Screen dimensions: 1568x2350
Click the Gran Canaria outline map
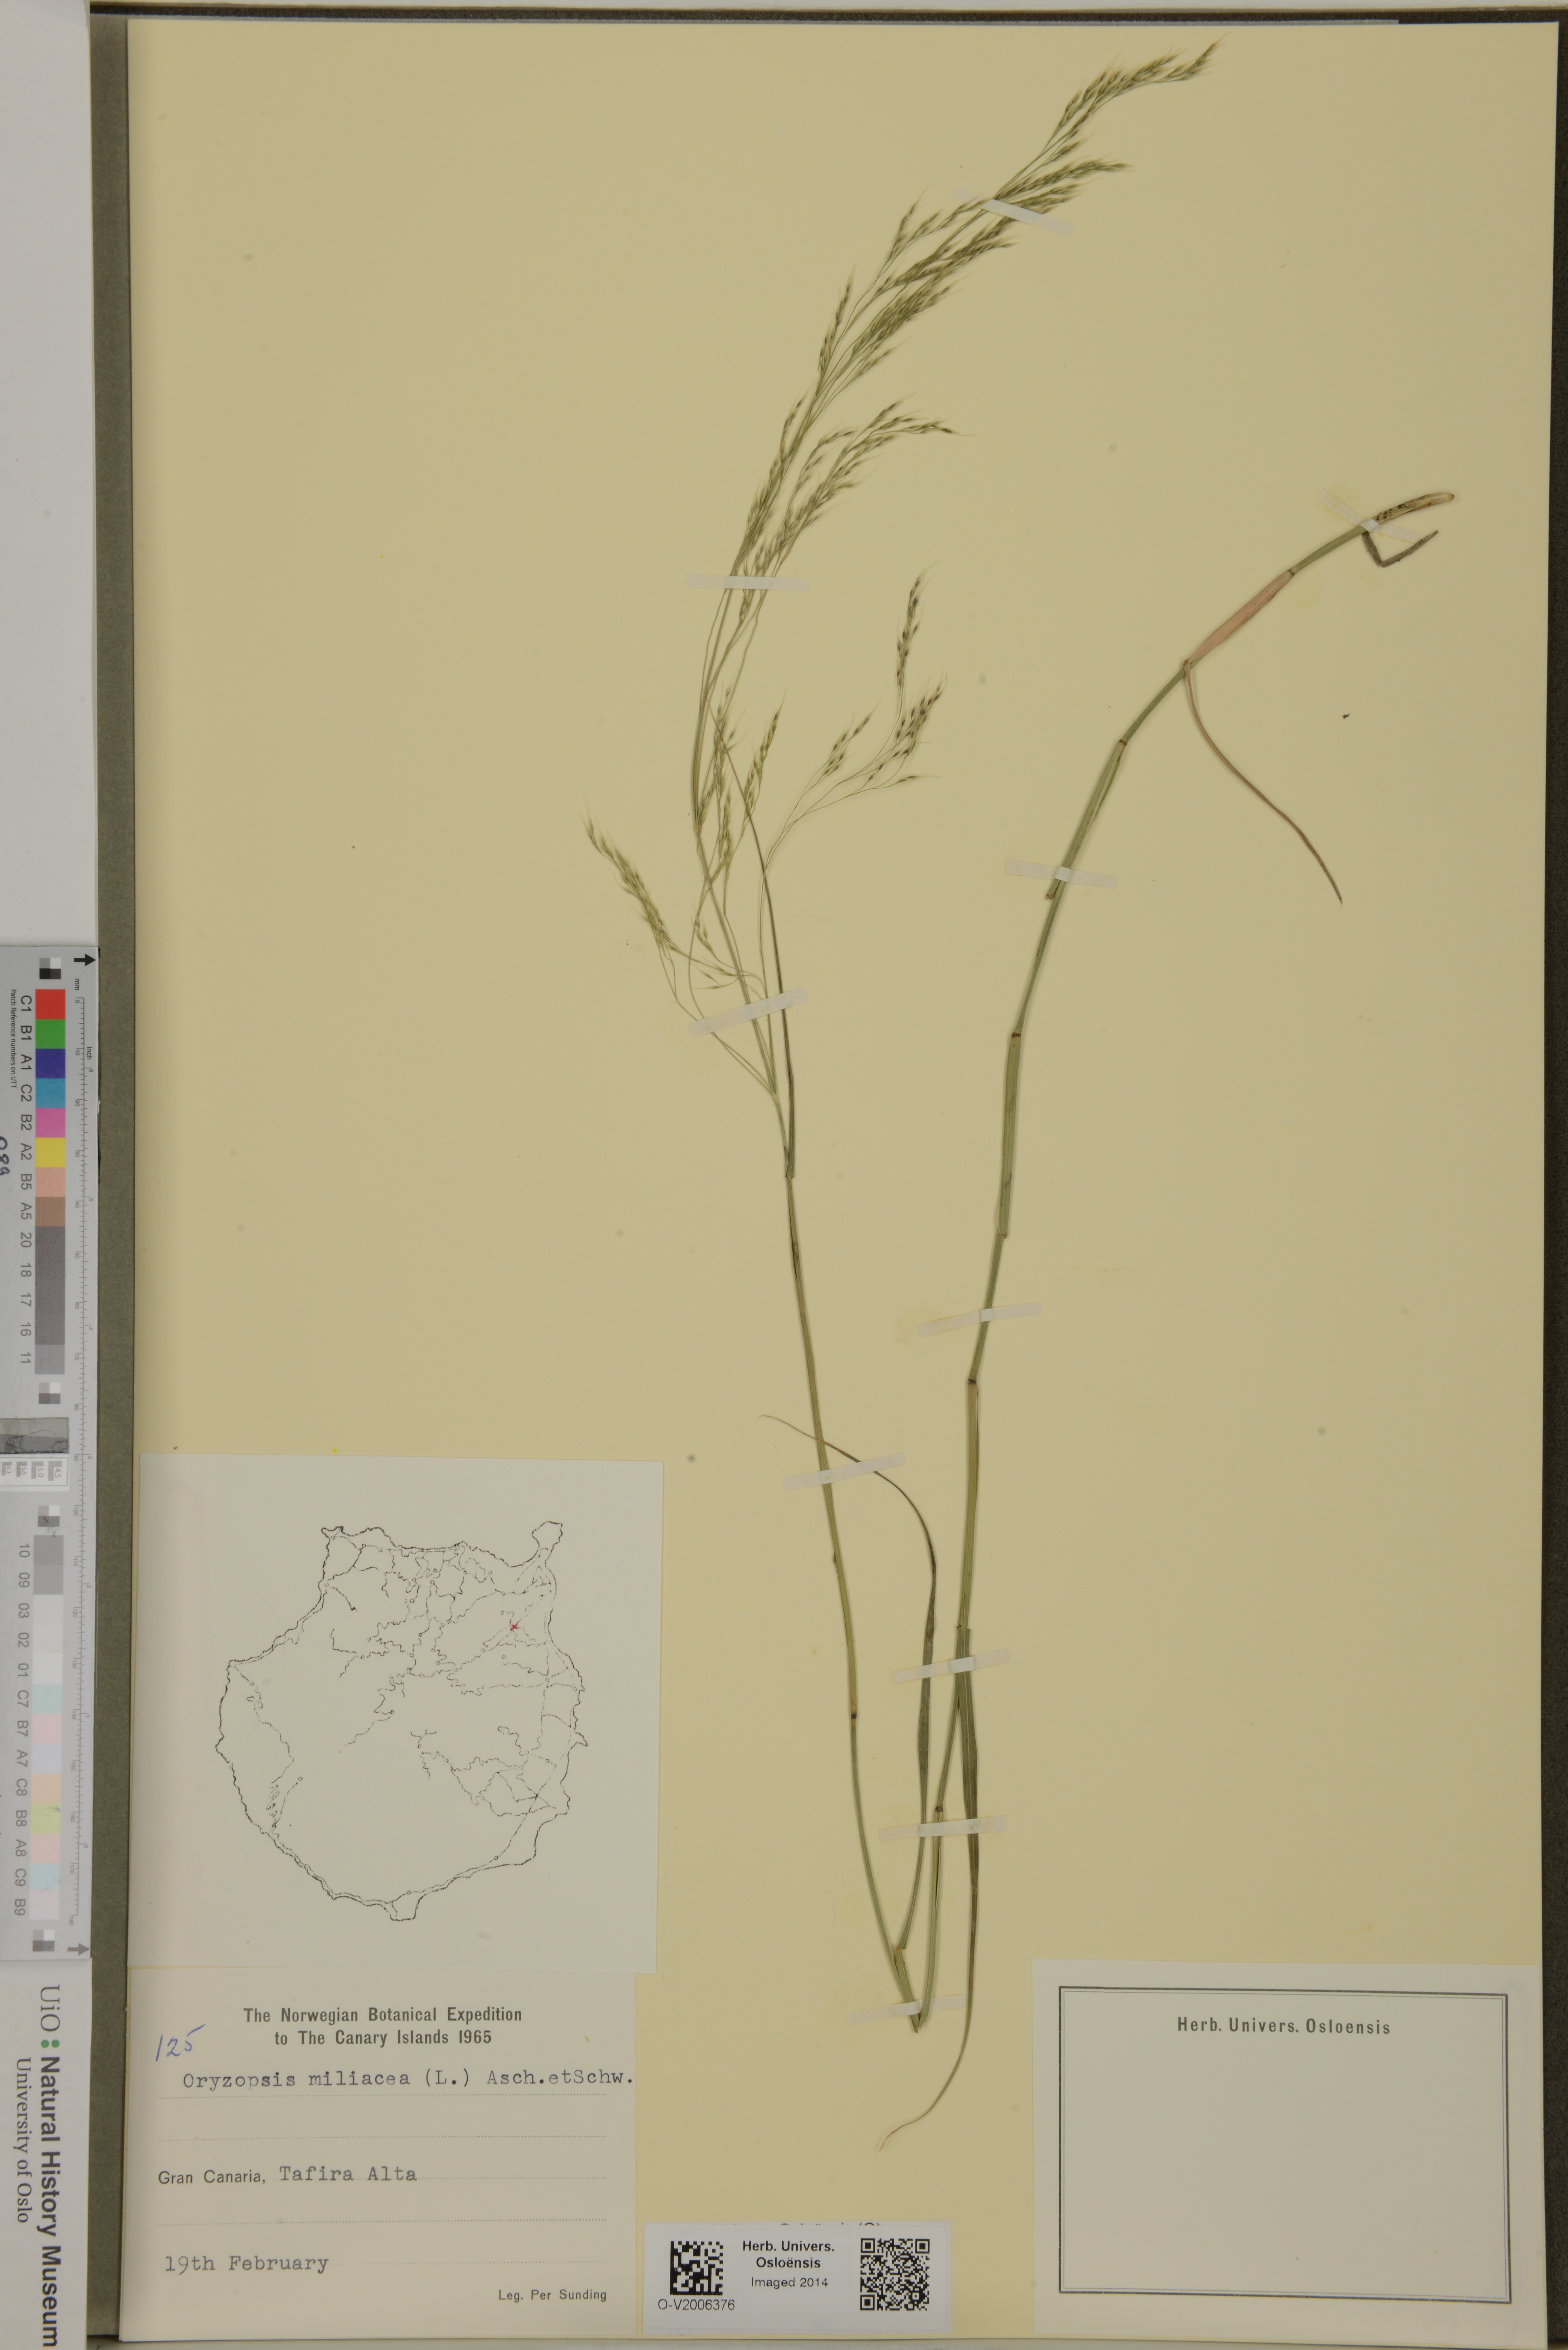pyautogui.click(x=400, y=1720)
